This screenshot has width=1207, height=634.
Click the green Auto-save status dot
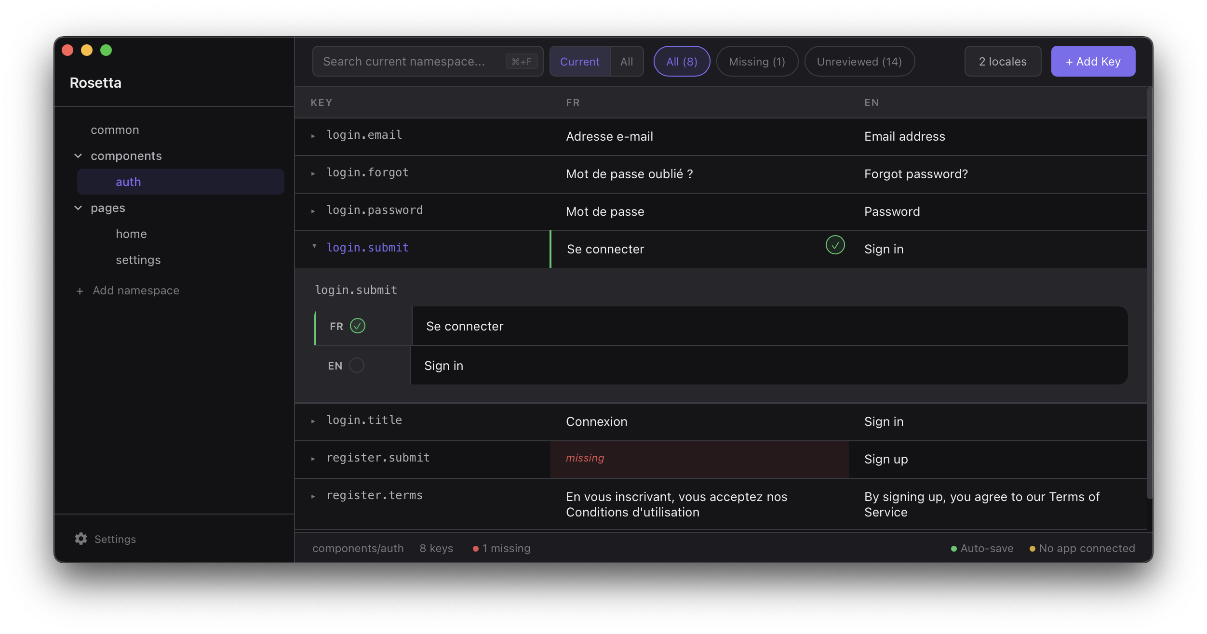[953, 548]
